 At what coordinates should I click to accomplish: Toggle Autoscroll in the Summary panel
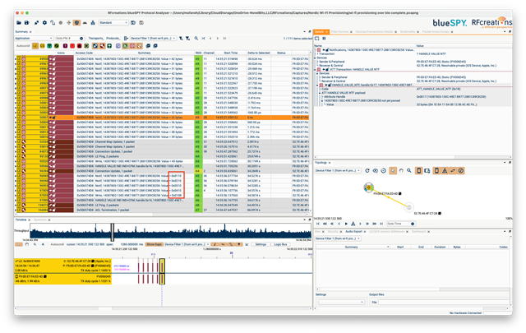coord(23,46)
